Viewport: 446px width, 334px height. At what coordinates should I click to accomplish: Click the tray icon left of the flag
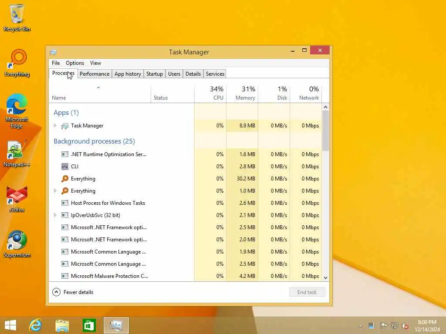click(x=371, y=326)
